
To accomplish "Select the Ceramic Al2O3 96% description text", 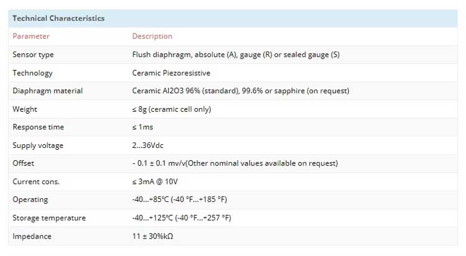I will point(240,91).
